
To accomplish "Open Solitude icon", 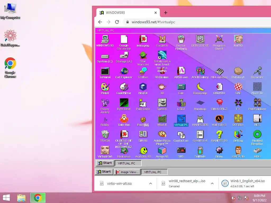I will tap(200, 152).
